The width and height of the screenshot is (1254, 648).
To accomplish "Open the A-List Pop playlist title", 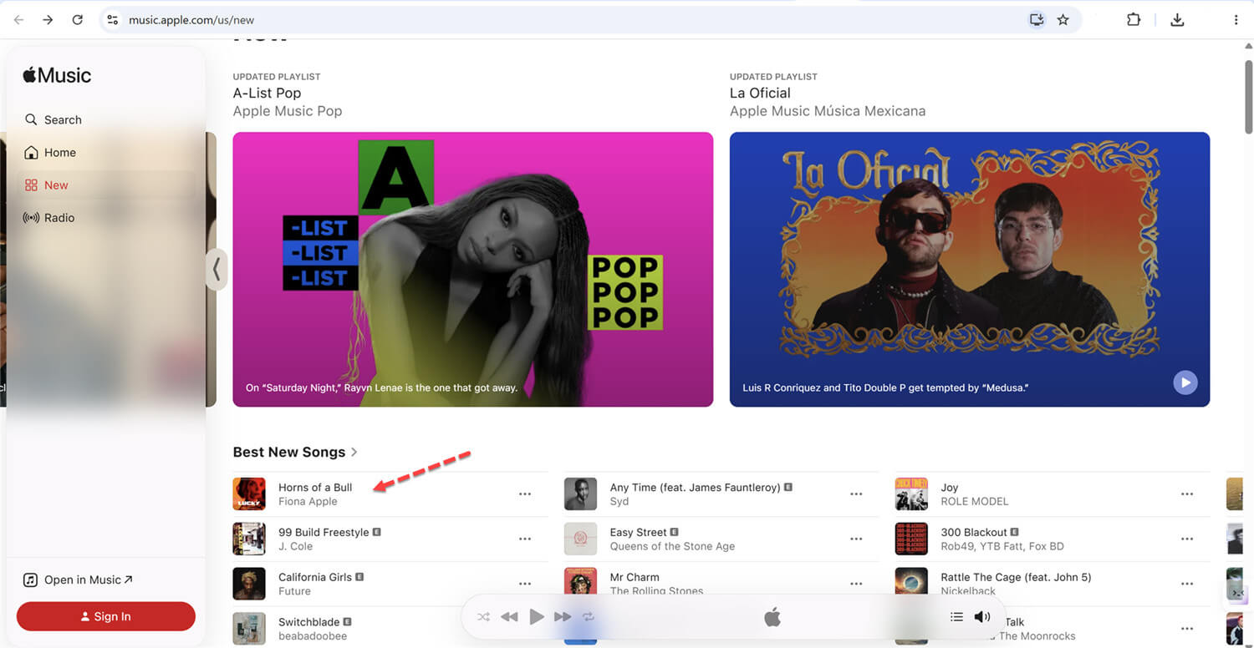I will coord(267,93).
